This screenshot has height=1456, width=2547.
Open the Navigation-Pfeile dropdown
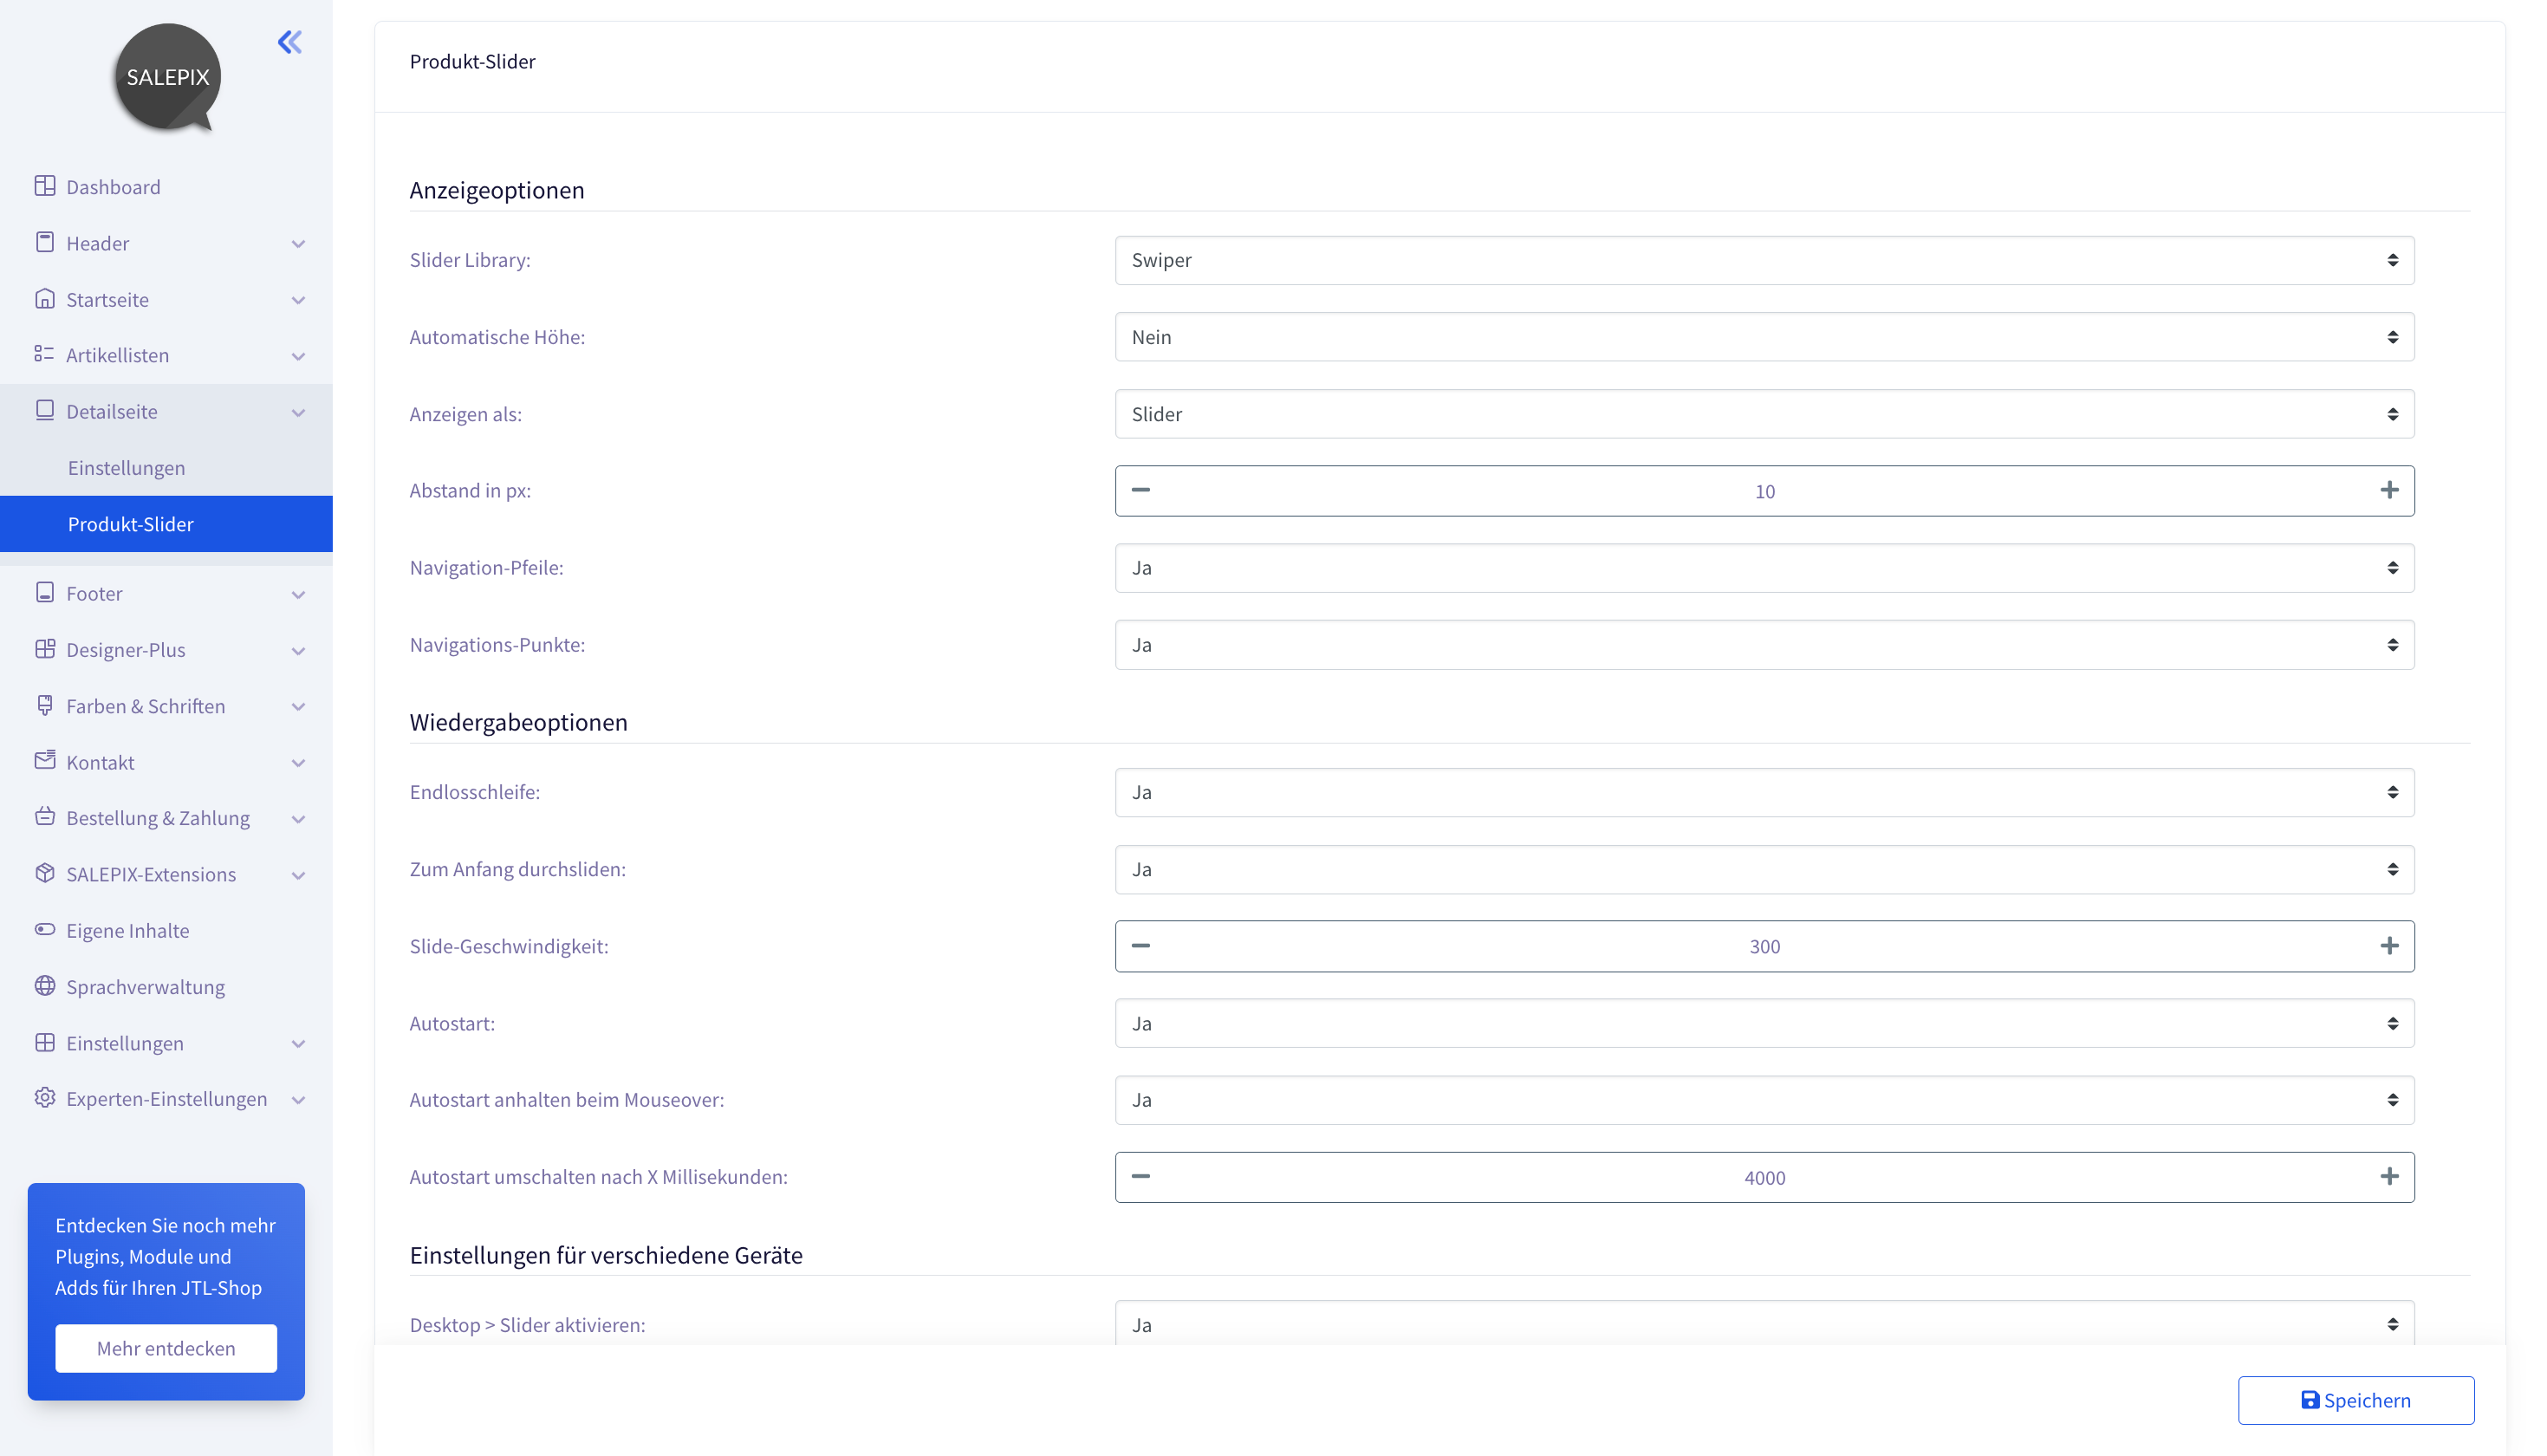tap(1764, 568)
